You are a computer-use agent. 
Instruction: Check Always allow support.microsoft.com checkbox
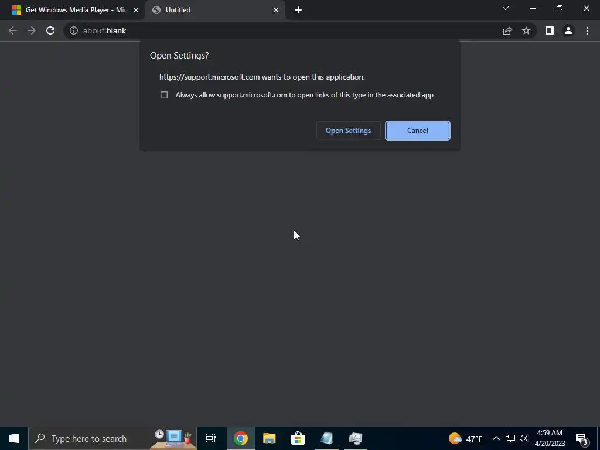click(164, 95)
